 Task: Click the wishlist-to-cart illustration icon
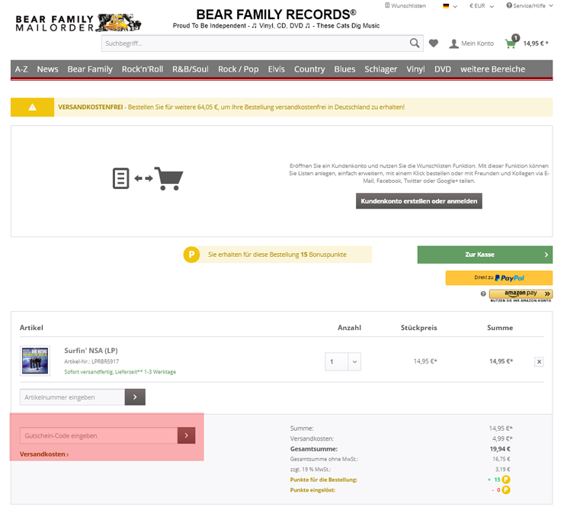pyautogui.click(x=148, y=178)
